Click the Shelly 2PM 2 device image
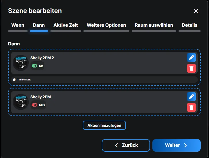Image resolution: width=209 pixels, height=158 pixels. tap(21, 63)
